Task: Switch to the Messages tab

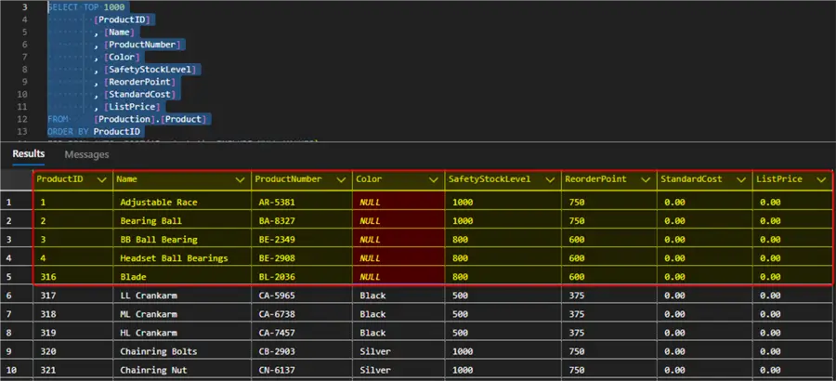Action: coord(86,154)
